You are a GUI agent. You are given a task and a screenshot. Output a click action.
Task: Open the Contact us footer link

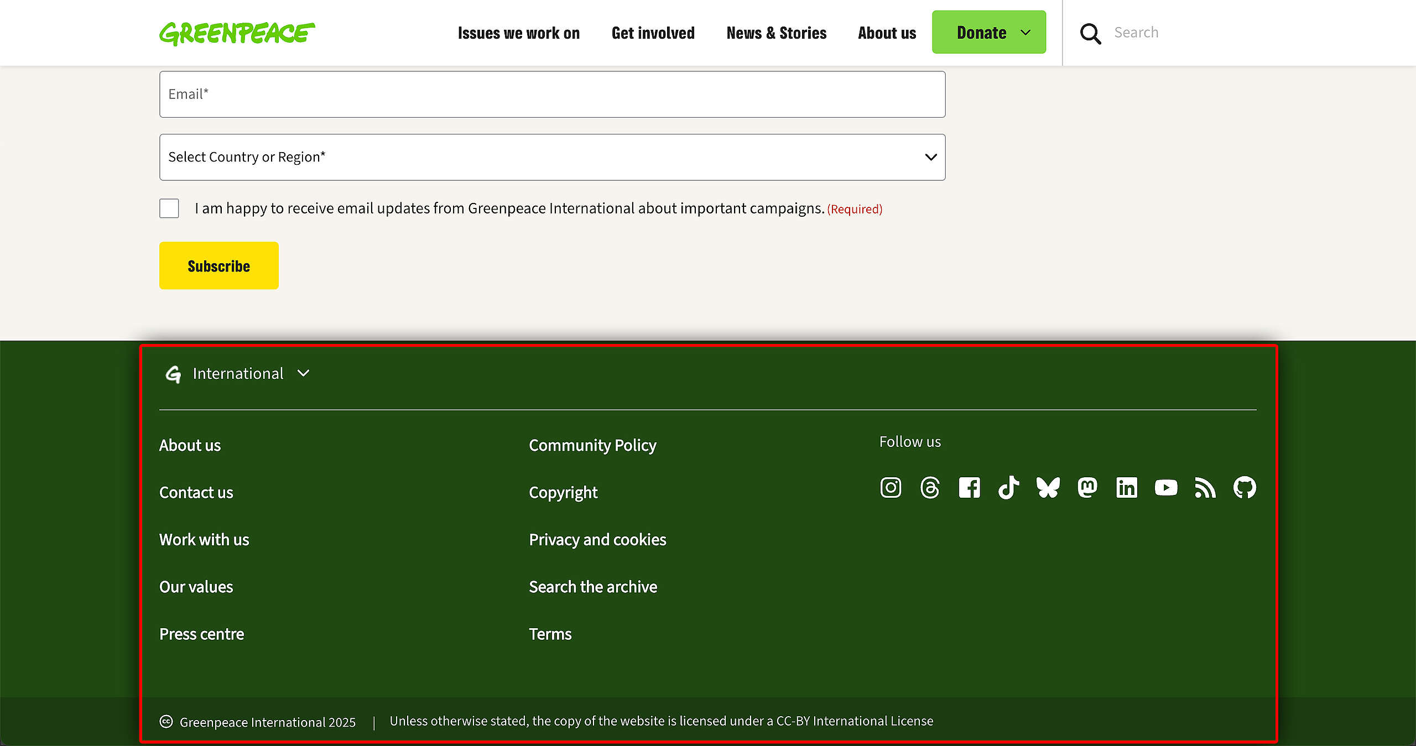pos(196,492)
